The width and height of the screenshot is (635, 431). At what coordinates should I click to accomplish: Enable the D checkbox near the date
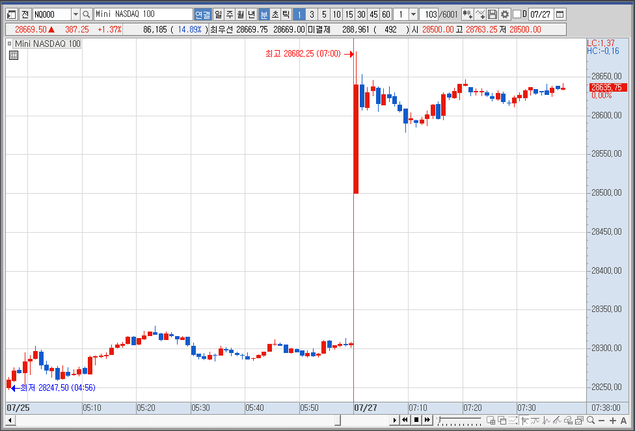click(x=517, y=14)
